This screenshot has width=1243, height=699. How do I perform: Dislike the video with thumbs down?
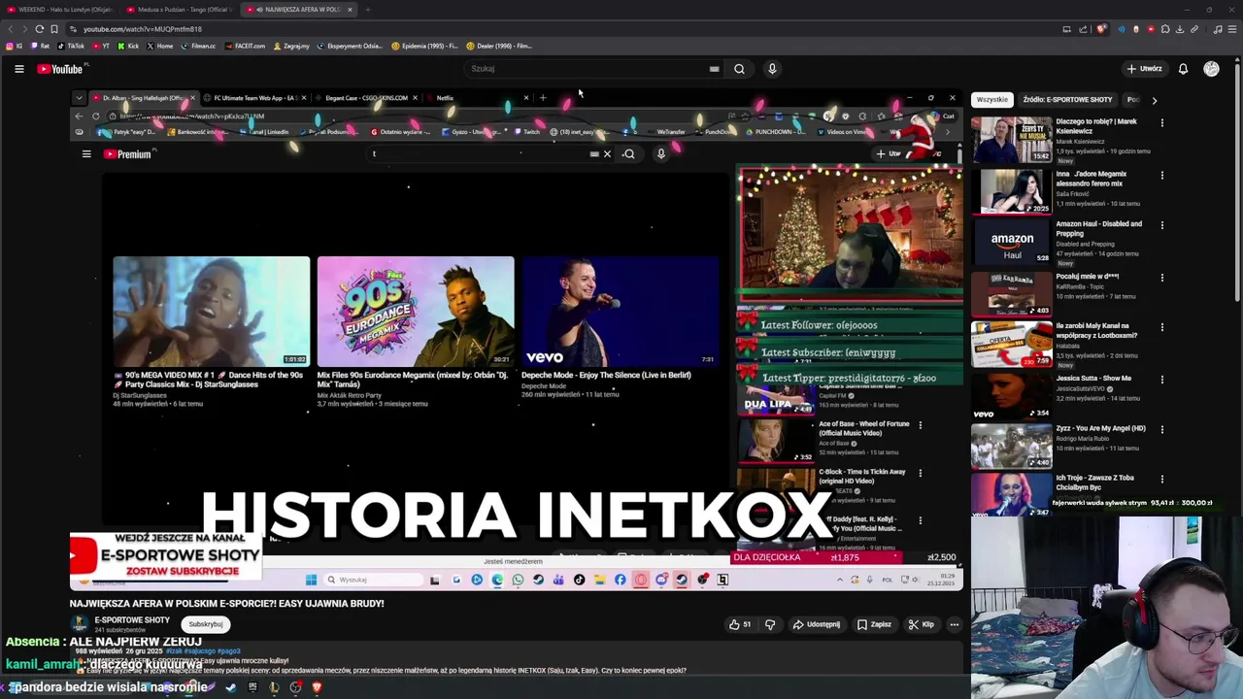pos(770,624)
